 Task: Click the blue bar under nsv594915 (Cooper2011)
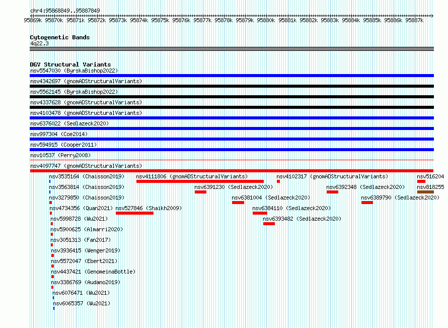[232, 150]
